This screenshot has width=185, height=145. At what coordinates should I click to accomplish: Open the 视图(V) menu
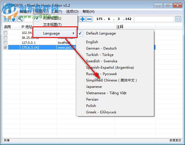(x=41, y=12)
